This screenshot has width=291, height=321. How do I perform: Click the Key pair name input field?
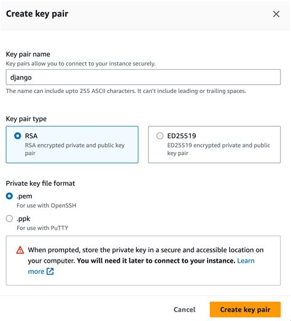(143, 77)
